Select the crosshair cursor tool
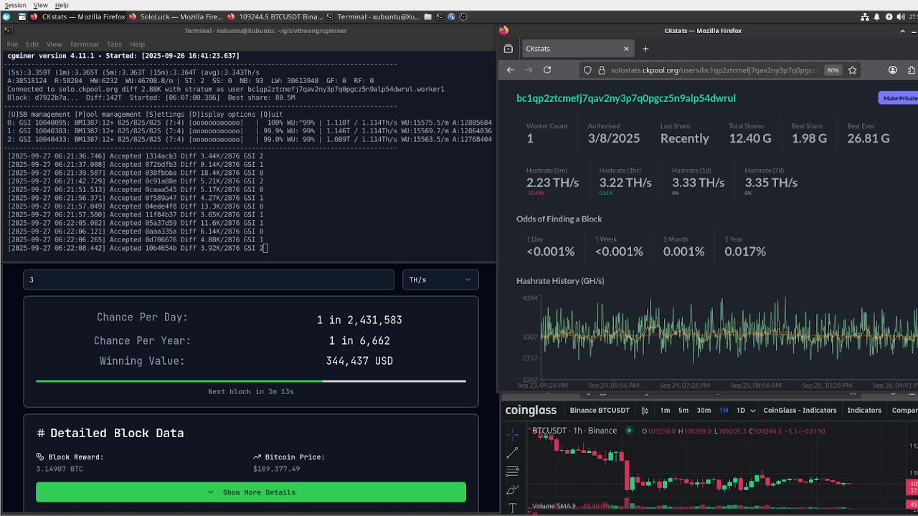 point(512,434)
